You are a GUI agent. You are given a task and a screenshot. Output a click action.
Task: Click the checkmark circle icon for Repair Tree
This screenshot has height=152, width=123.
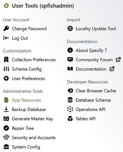tap(6, 128)
